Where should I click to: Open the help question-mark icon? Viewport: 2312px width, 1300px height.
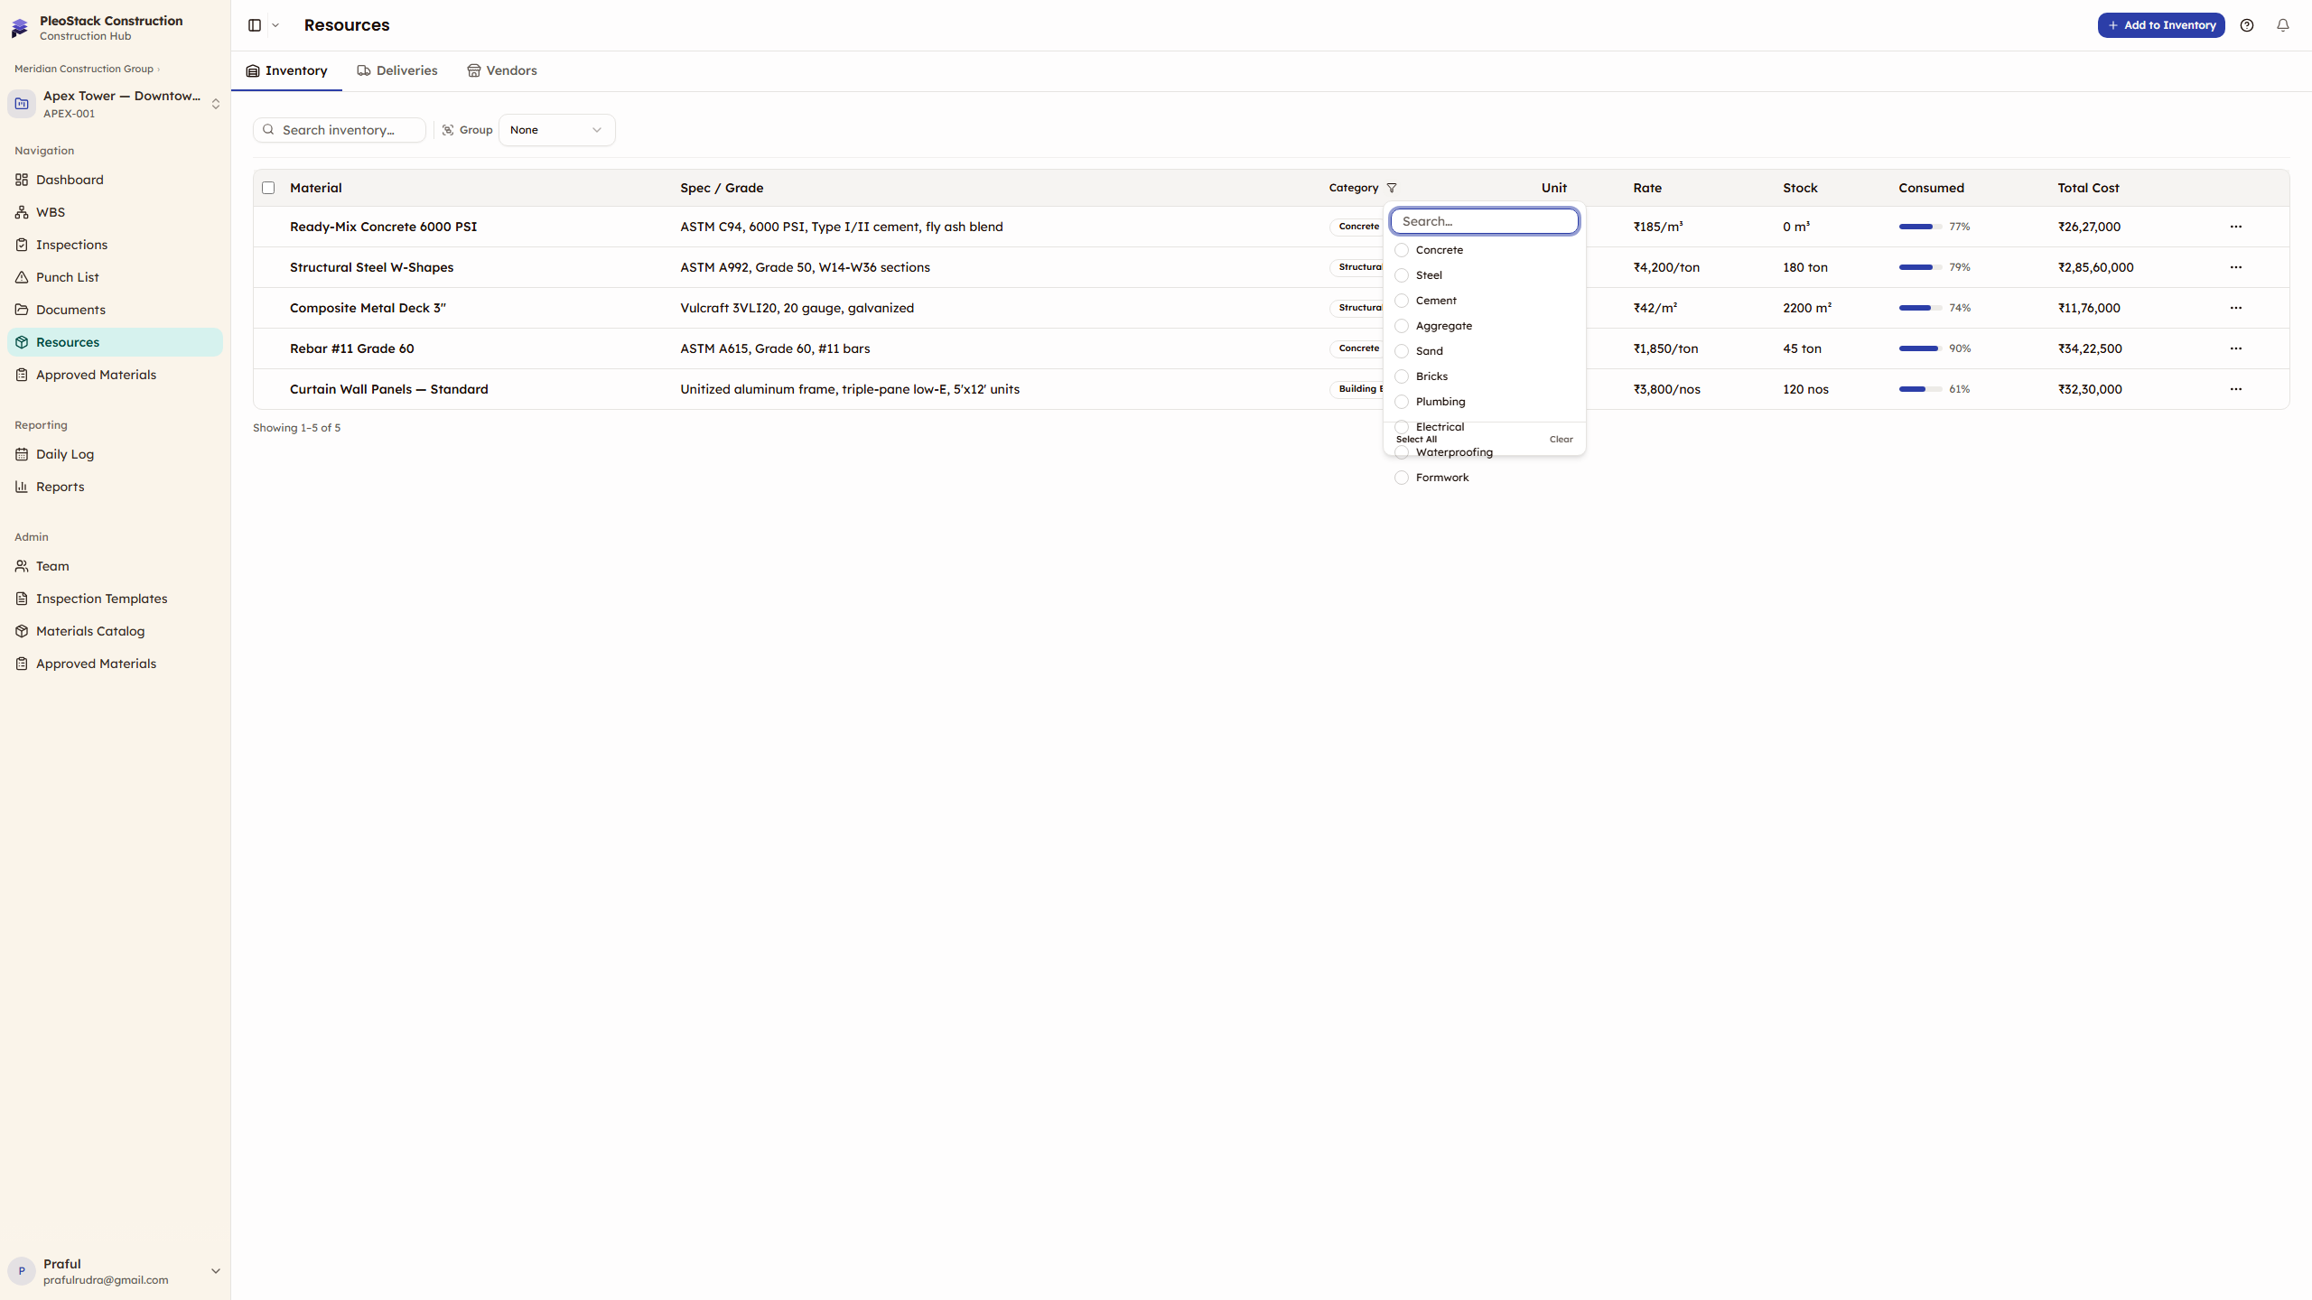tap(2247, 25)
